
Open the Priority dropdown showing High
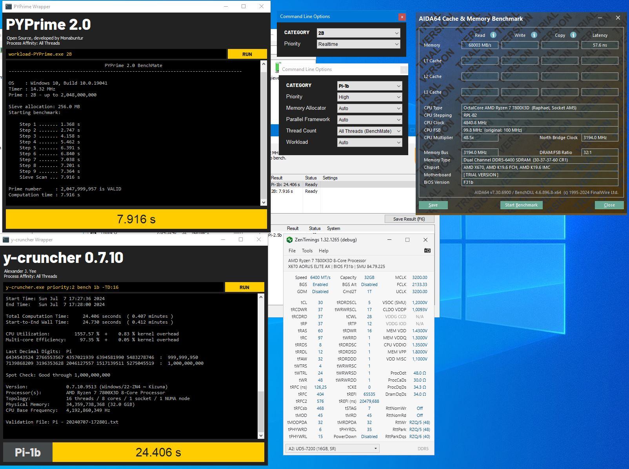pos(369,97)
